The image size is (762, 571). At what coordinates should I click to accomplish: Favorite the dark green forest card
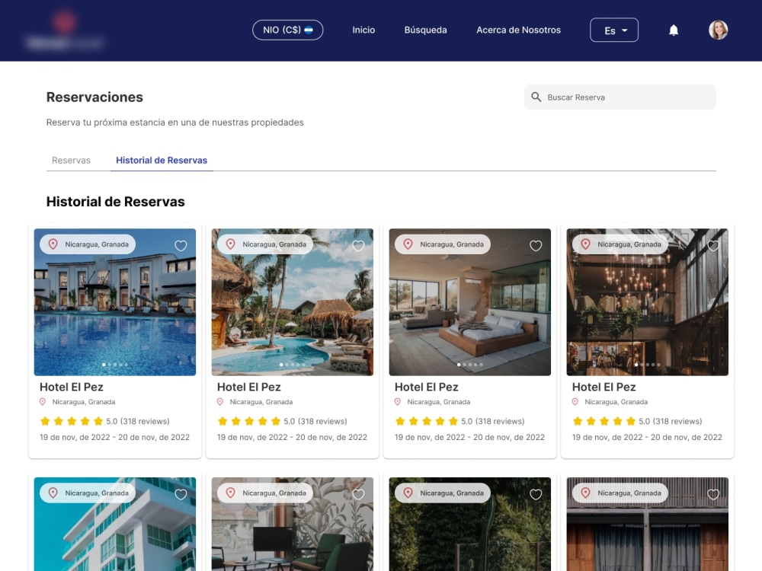pyautogui.click(x=536, y=494)
